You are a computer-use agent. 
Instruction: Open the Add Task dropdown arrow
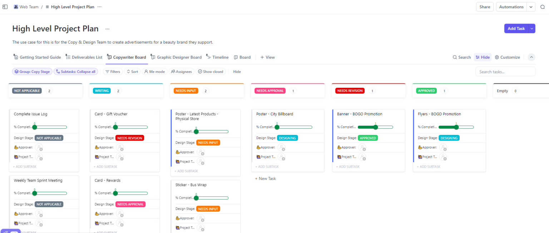pos(532,28)
